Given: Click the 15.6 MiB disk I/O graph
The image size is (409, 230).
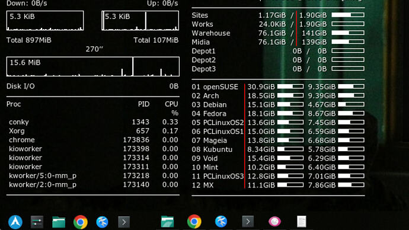Looking at the screenshot, I should pos(93,66).
